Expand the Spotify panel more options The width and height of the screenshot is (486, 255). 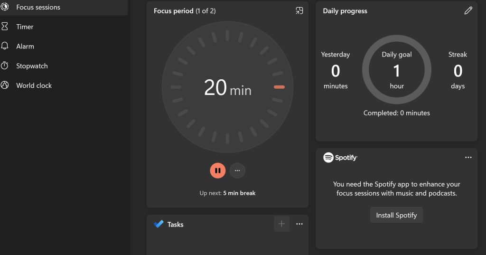coord(468,158)
